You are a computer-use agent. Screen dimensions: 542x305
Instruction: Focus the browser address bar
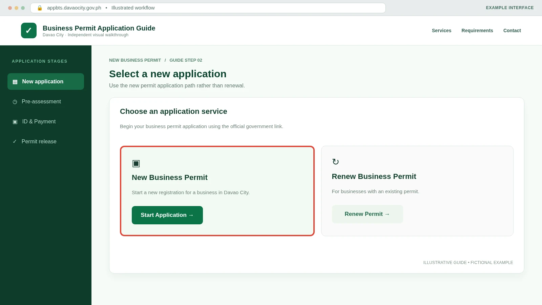point(208,8)
